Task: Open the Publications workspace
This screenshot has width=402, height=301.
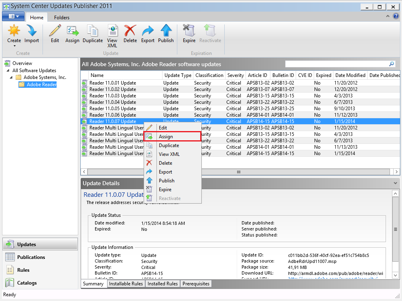Action: pos(40,257)
